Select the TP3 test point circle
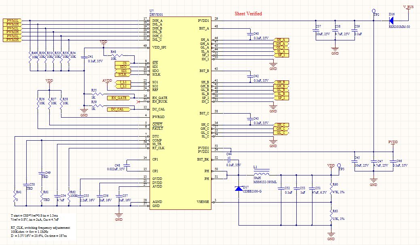Screen dimensions: 420x245 point(339,165)
